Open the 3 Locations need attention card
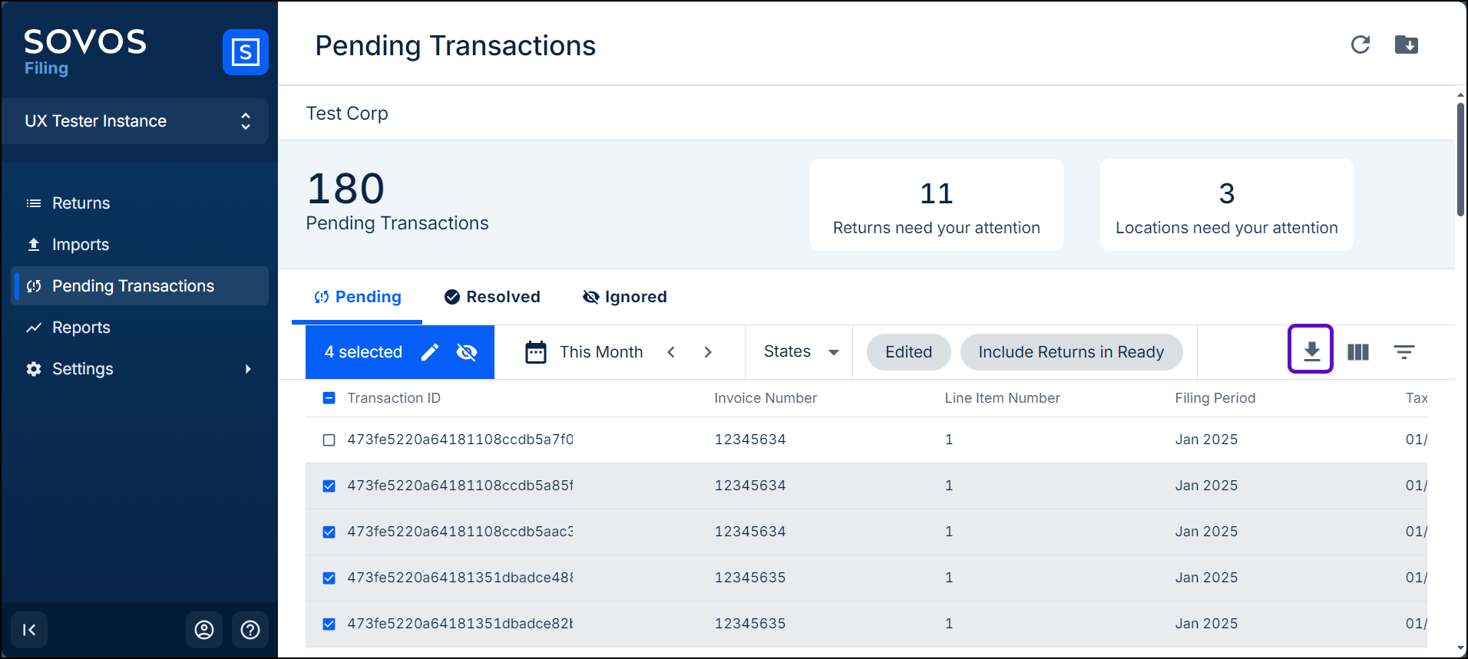1468x659 pixels. tap(1227, 205)
